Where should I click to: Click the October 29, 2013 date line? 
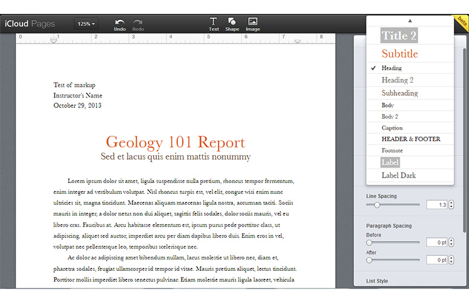coord(77,105)
